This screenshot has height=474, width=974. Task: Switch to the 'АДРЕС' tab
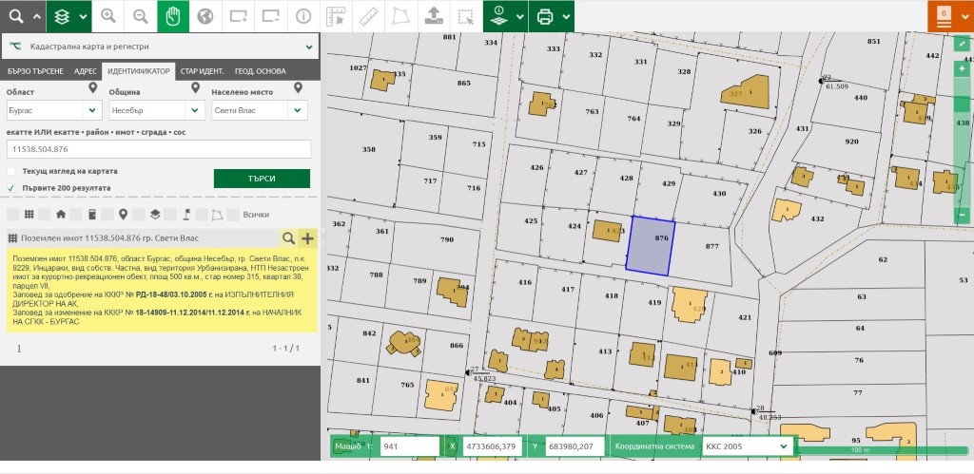(85, 71)
